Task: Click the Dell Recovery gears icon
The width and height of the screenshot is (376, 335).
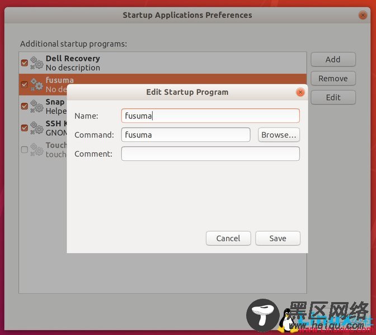Action: click(x=37, y=63)
